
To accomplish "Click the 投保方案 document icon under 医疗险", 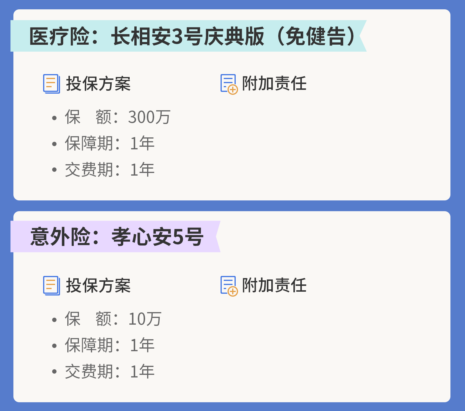I will (x=52, y=84).
